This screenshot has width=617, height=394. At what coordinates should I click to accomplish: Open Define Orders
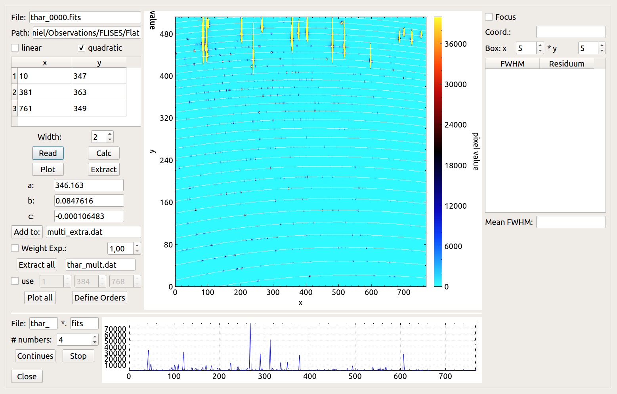click(99, 298)
